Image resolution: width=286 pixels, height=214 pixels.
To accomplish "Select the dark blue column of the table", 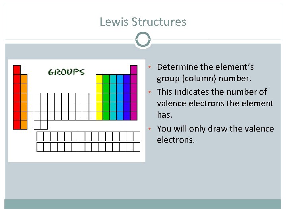I will click(x=127, y=97).
